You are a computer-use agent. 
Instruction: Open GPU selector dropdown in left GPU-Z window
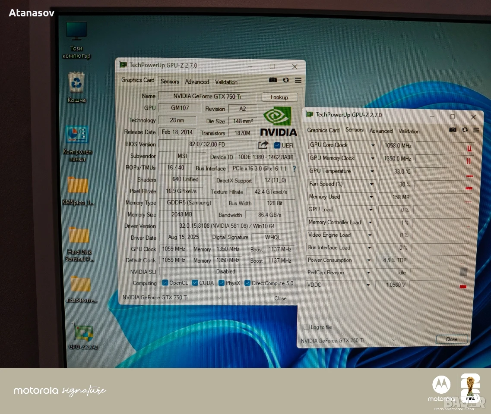coord(219,298)
